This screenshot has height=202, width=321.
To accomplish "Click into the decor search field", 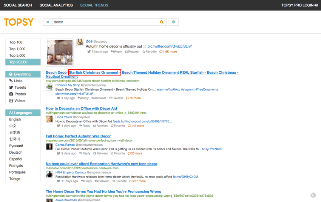I will (104, 22).
